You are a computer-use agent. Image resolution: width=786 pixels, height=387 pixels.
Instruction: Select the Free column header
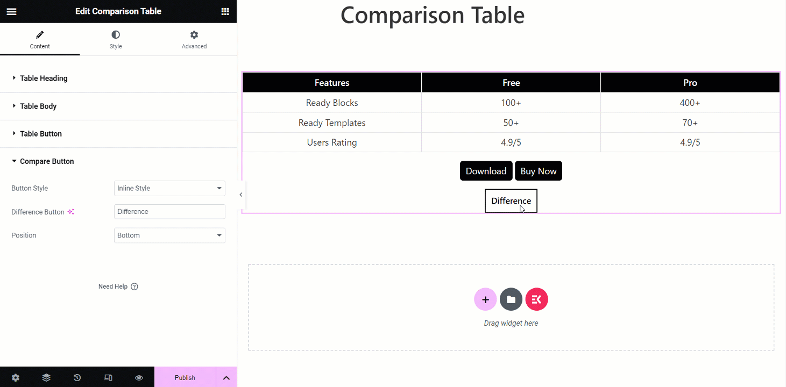511,83
